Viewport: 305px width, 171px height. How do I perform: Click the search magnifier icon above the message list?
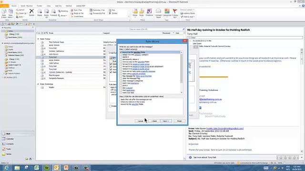pos(183,29)
